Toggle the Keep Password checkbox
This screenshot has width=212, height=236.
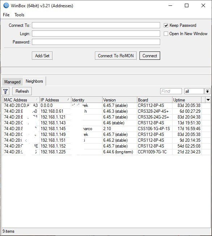166,25
